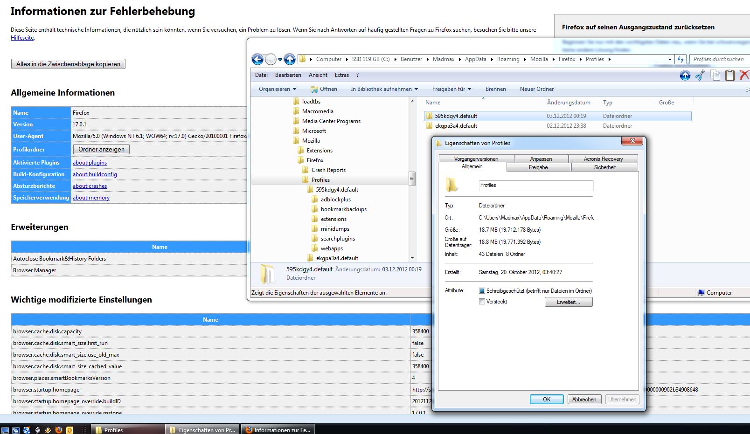Open the address bar history dropdown arrow
Image resolution: width=750 pixels, height=434 pixels.
tap(670, 59)
